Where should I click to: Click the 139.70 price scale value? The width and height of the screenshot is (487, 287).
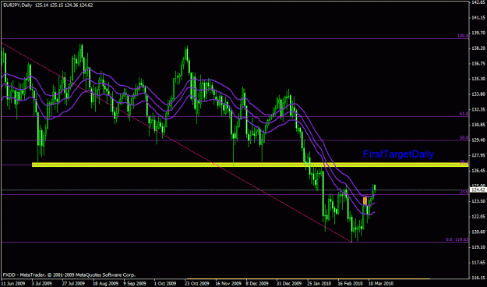coord(478,33)
